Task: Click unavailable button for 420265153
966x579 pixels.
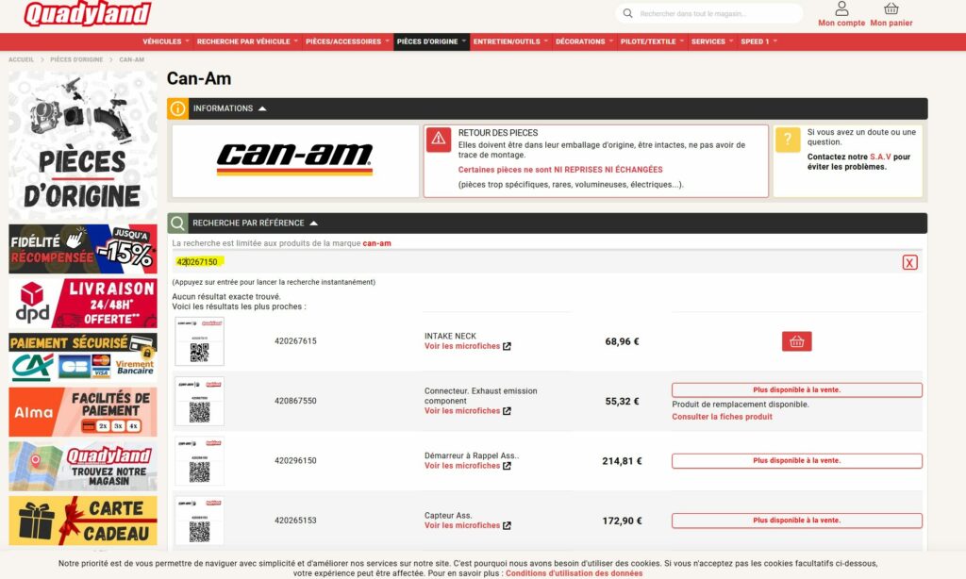Action: (796, 521)
